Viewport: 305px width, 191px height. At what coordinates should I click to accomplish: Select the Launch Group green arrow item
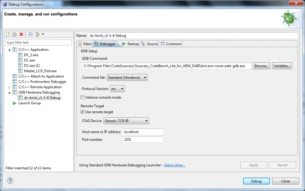(x=29, y=103)
